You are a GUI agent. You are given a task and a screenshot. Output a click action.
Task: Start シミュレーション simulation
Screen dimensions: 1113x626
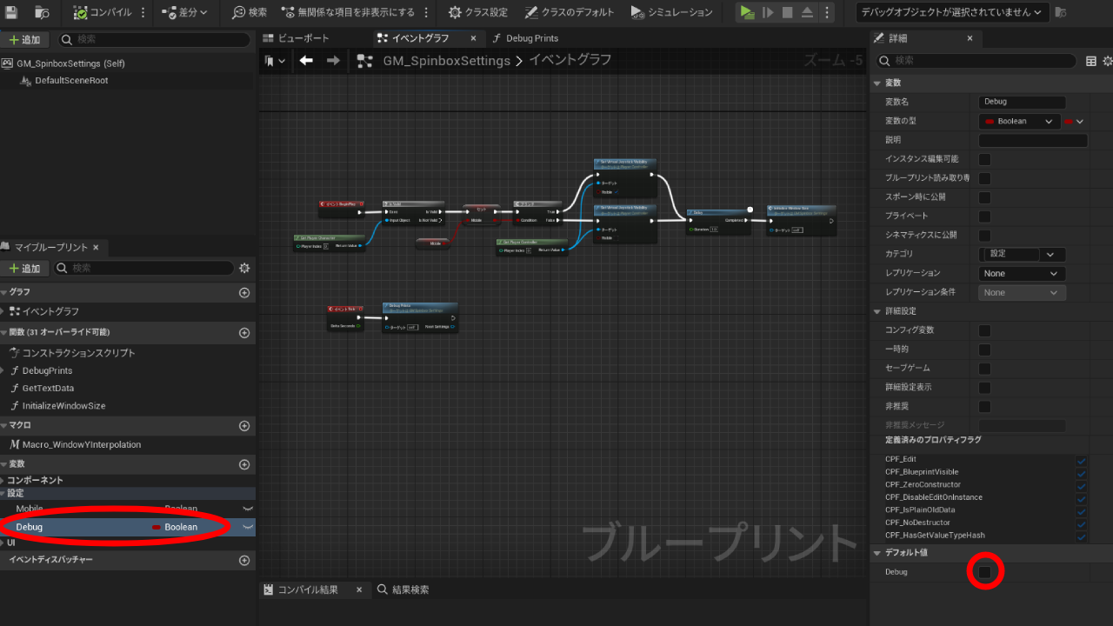point(672,12)
